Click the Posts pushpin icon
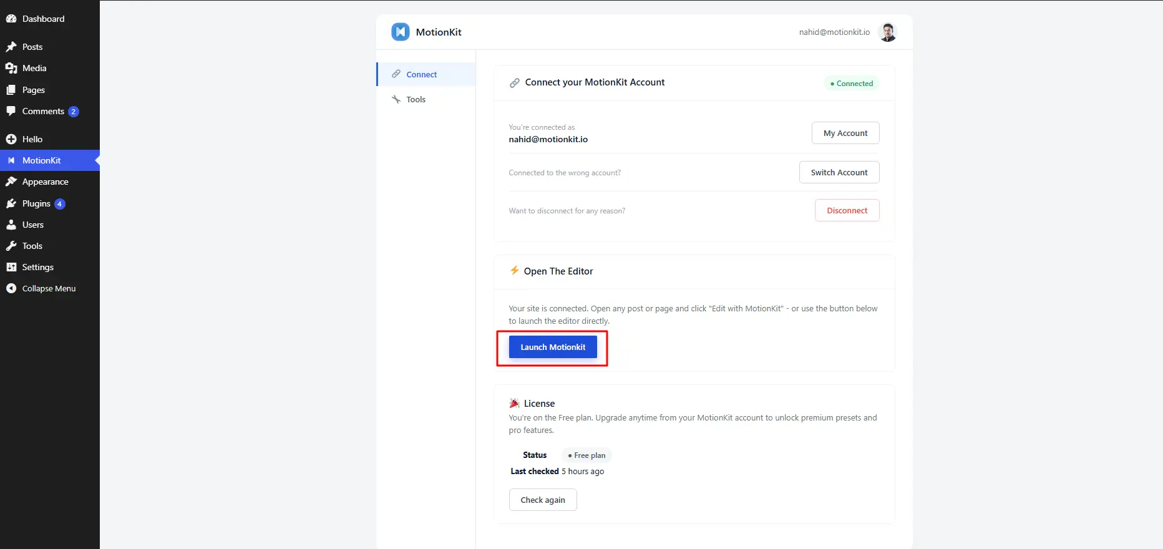 (11, 47)
